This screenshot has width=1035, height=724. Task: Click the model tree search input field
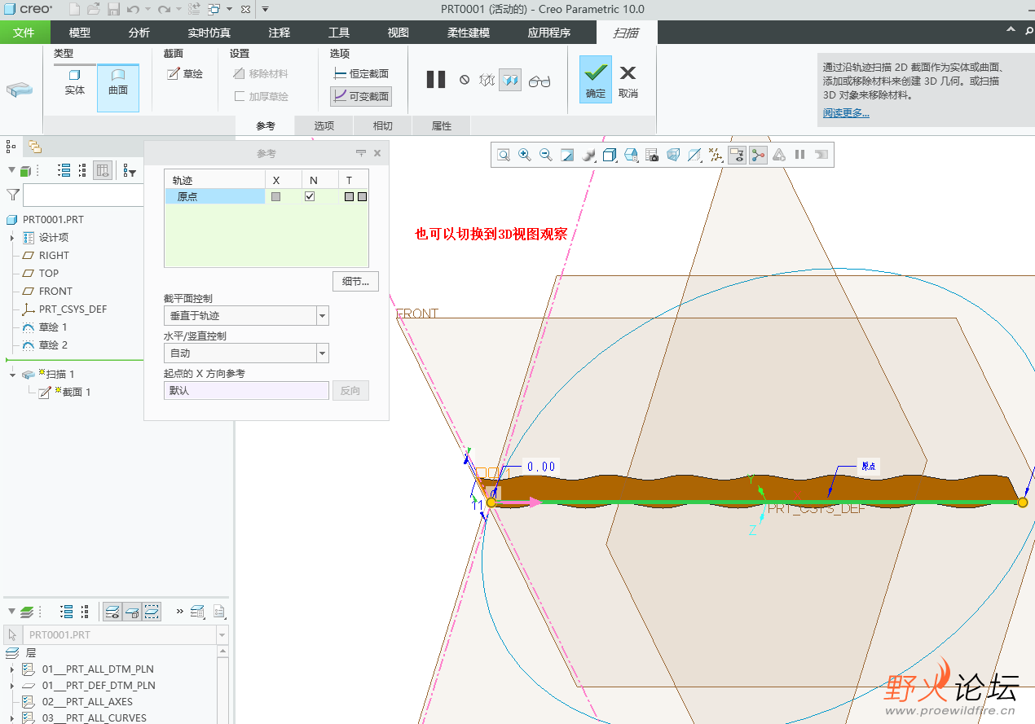[83, 195]
